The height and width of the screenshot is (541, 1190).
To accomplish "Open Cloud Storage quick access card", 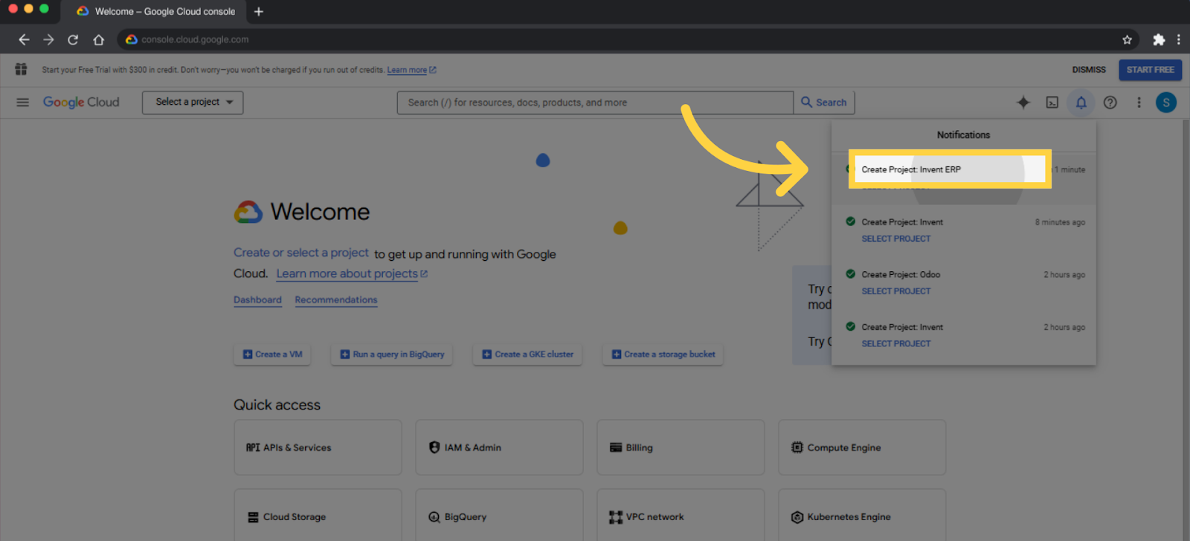I will pos(318,515).
